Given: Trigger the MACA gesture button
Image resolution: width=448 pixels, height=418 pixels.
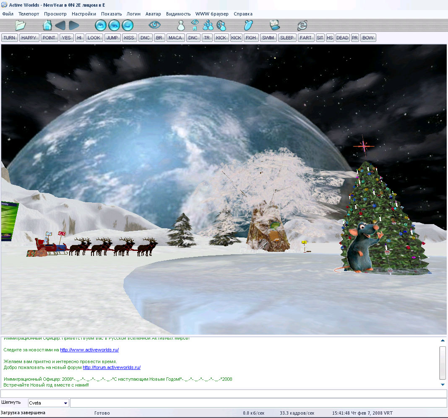Looking at the screenshot, I should (175, 38).
